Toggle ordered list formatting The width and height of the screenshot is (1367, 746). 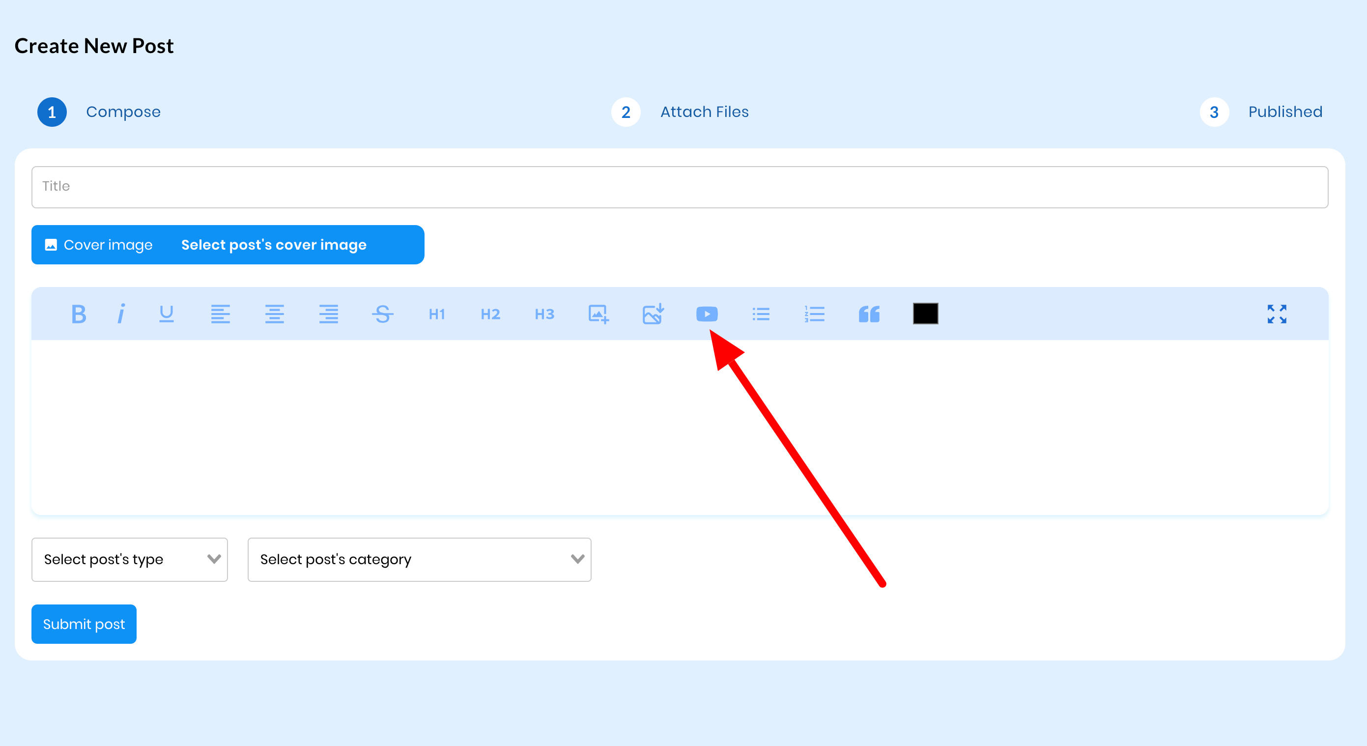pyautogui.click(x=814, y=313)
